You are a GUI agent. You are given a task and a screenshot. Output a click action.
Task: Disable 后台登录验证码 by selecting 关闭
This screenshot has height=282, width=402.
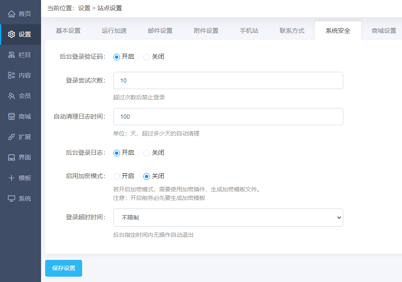(x=147, y=57)
